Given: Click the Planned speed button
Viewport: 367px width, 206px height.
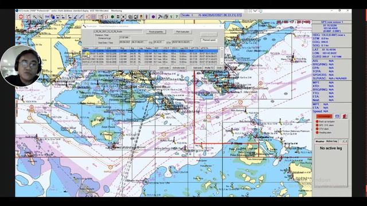Looking at the screenshot, I should pos(209,40).
